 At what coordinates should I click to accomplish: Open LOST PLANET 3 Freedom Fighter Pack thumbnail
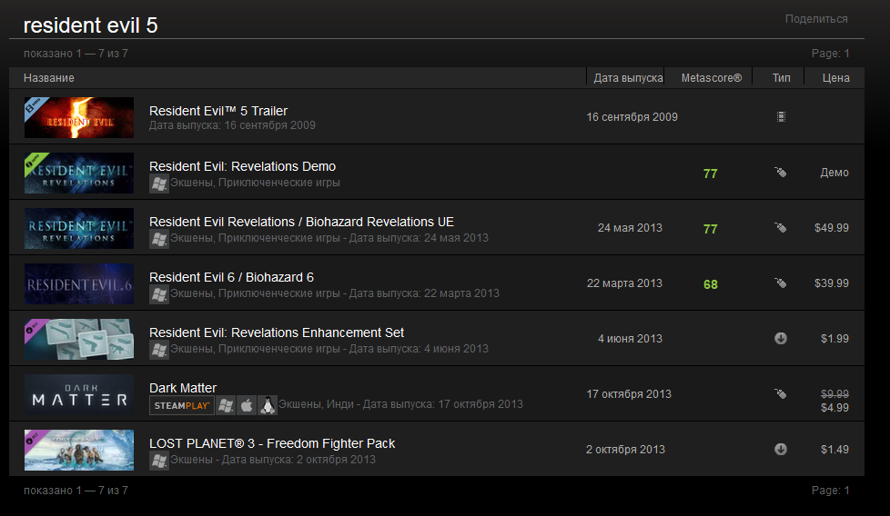tap(79, 450)
